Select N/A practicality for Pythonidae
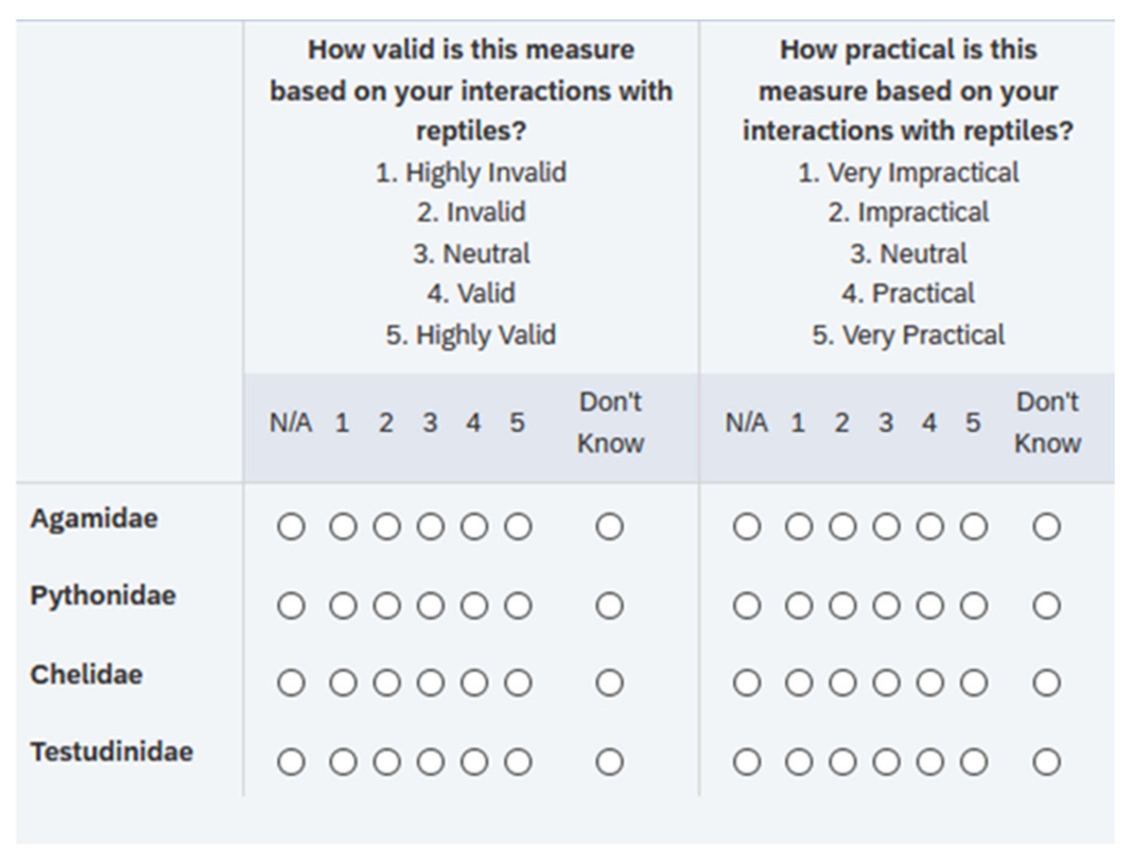The width and height of the screenshot is (1138, 864). [x=747, y=605]
